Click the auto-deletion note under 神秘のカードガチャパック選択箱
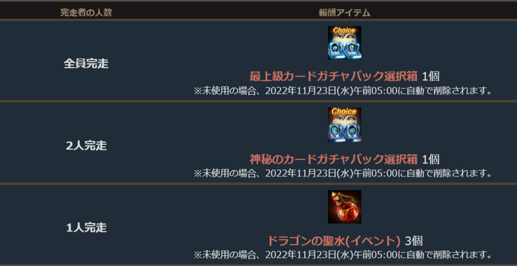 point(343,173)
